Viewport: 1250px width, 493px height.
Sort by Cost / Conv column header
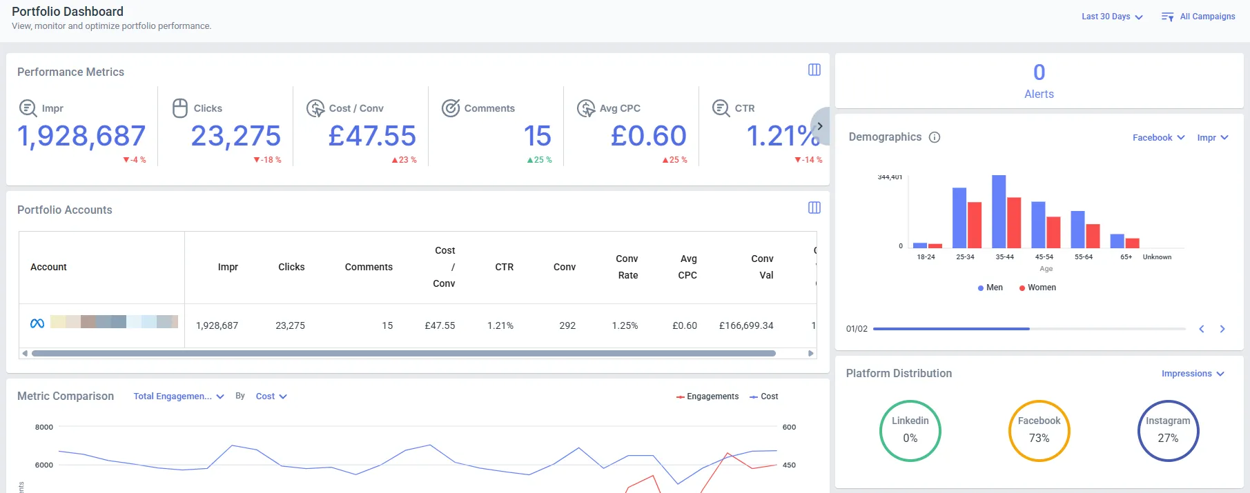click(x=445, y=267)
